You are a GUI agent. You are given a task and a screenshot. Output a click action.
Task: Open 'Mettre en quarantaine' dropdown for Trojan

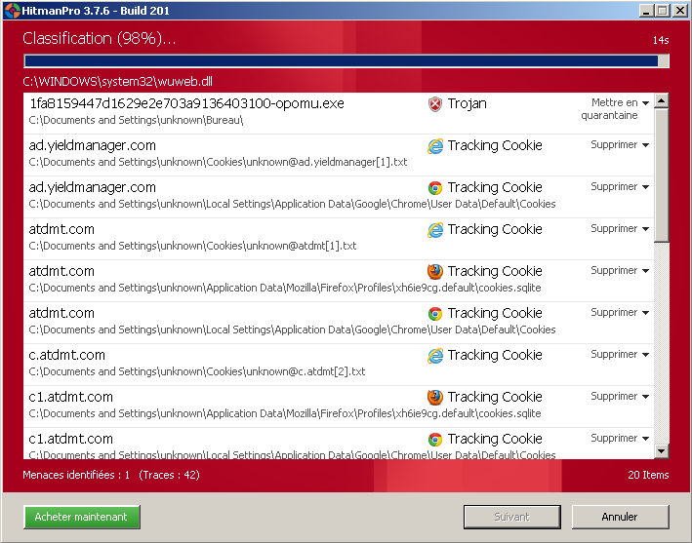point(645,103)
